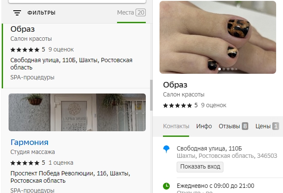Click star rating in Образ details card
This screenshot has width=283, height=193.
pos(178,106)
